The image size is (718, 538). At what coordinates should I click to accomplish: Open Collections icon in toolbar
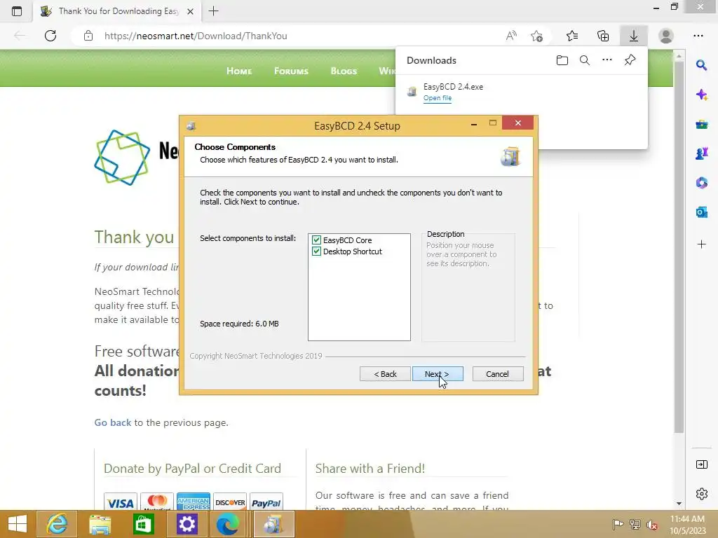[x=603, y=36]
